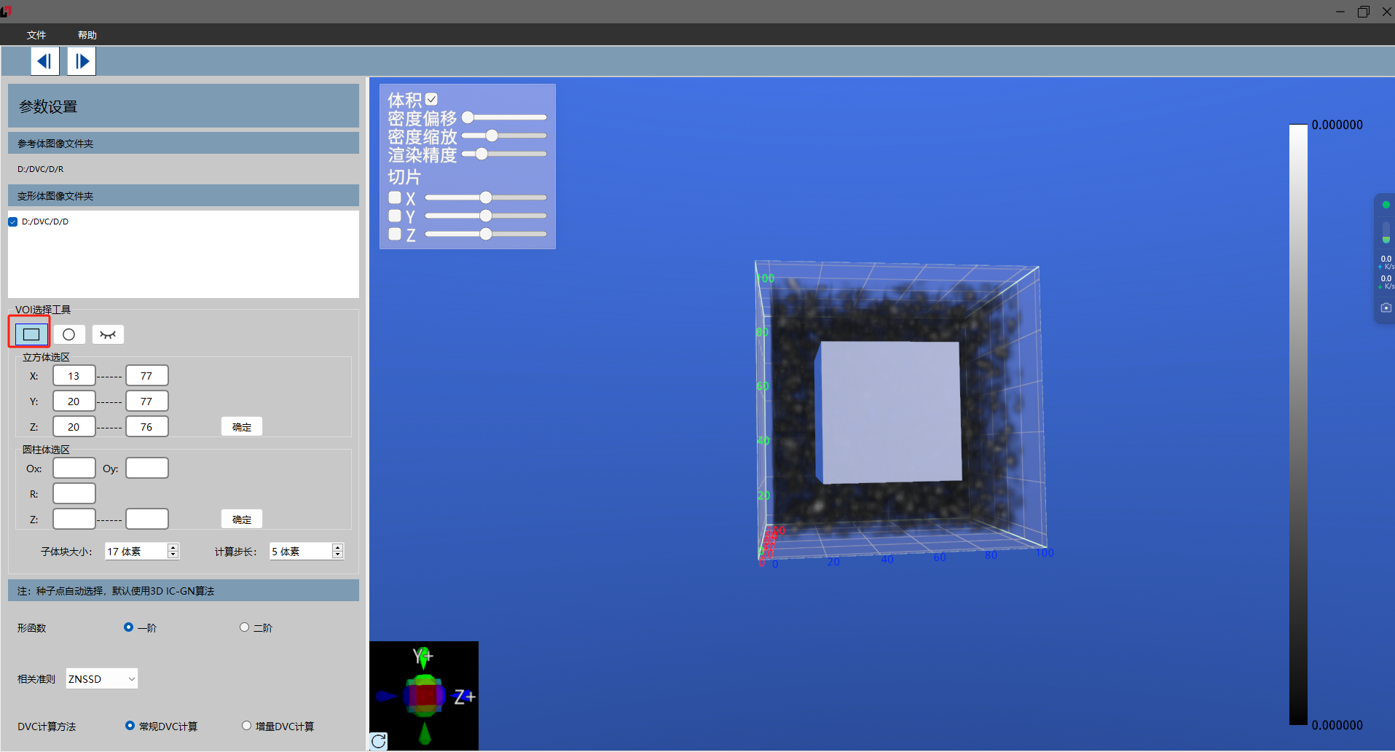Decrease the 计算步长 step size spinner

pyautogui.click(x=338, y=555)
